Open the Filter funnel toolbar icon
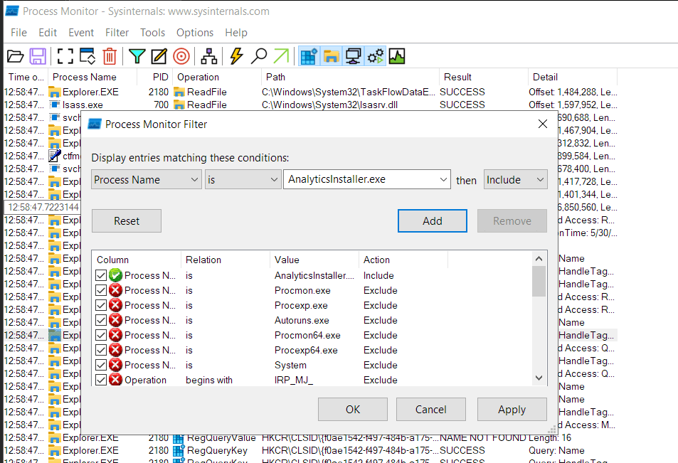 pos(137,56)
